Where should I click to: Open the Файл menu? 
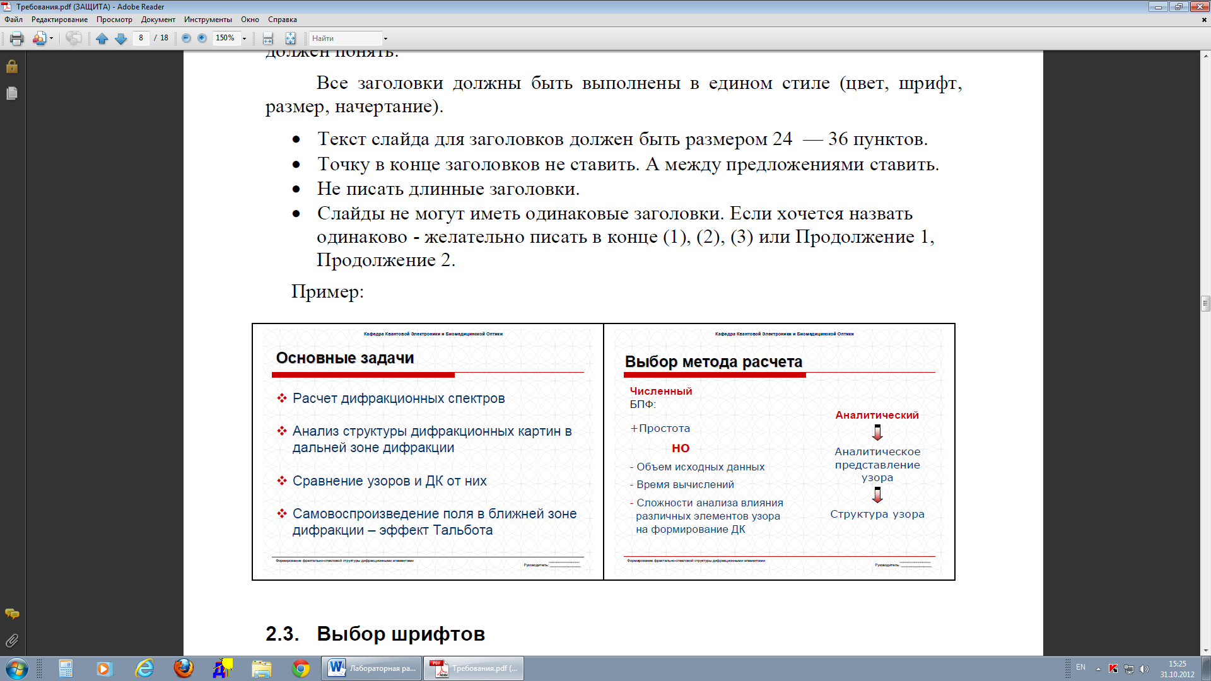tap(13, 20)
